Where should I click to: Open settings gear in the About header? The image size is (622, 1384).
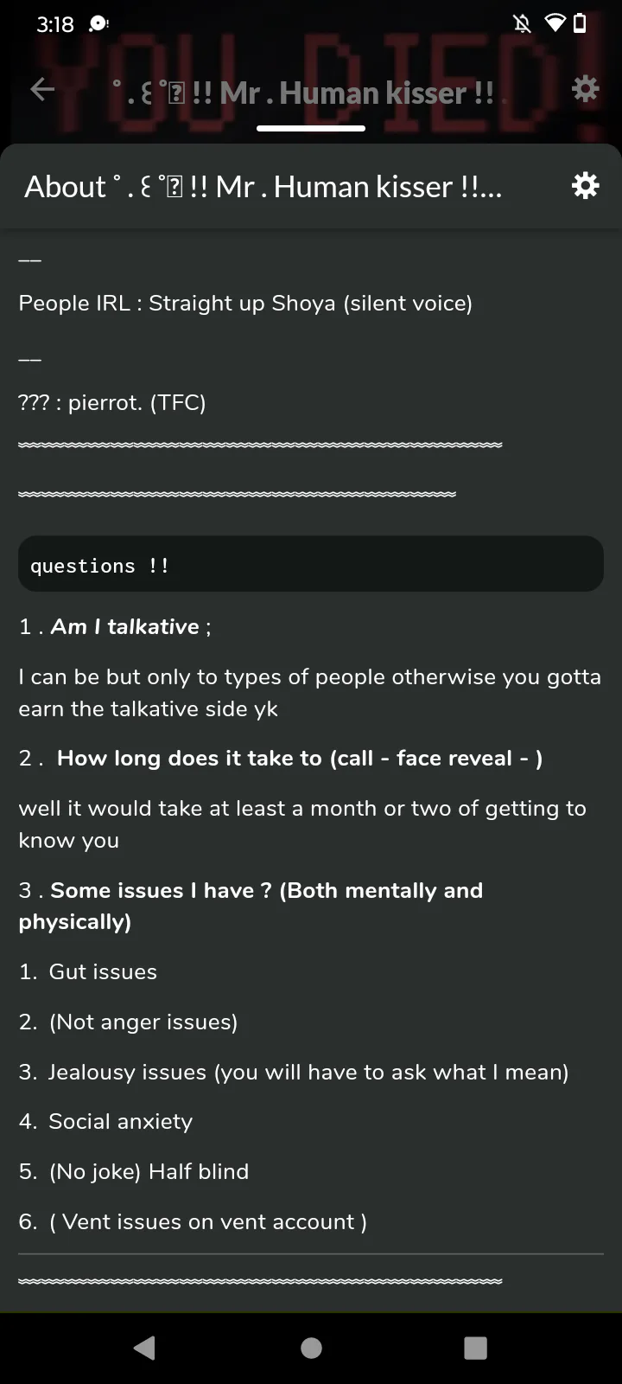(x=585, y=186)
